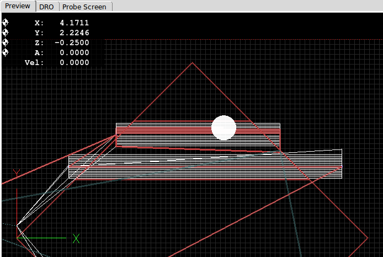The image size is (383, 257).
Task: Click the Vel readout value
Action: (74, 63)
